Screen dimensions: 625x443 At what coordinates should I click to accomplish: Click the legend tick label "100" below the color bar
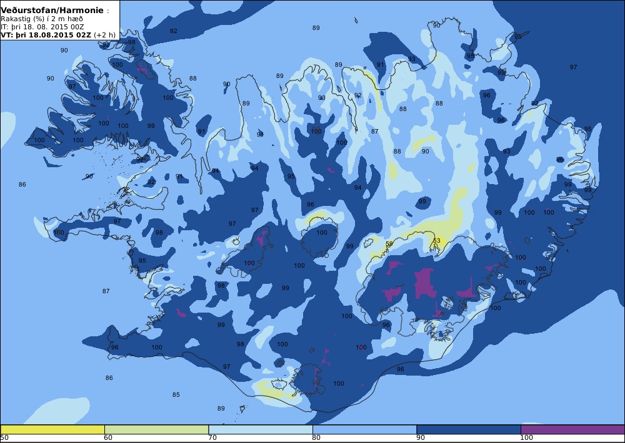[526, 438]
